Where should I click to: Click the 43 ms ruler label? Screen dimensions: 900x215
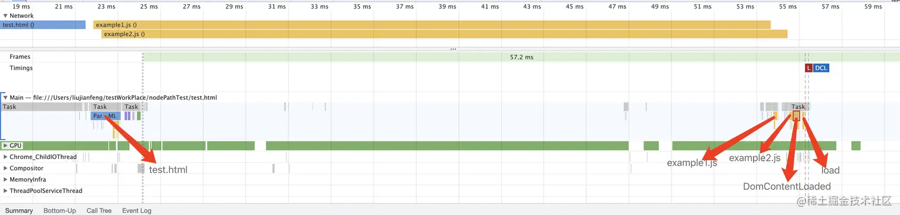coord(532,7)
